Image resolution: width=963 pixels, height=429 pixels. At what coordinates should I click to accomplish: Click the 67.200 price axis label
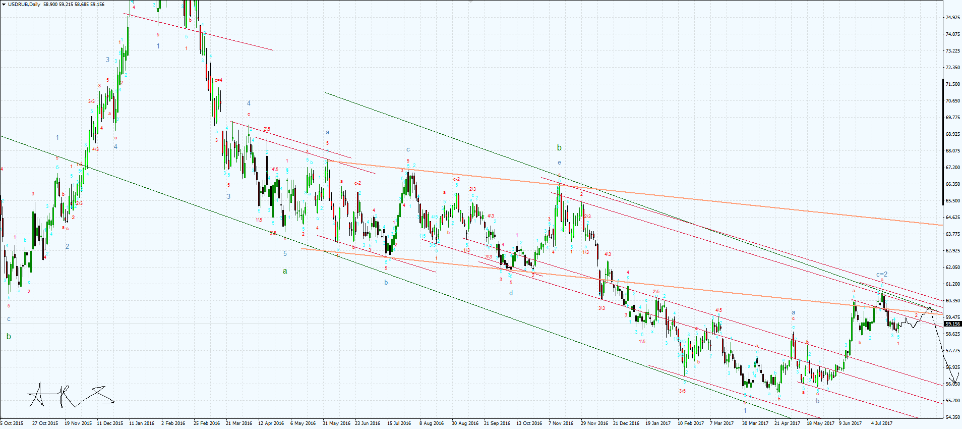[953, 168]
